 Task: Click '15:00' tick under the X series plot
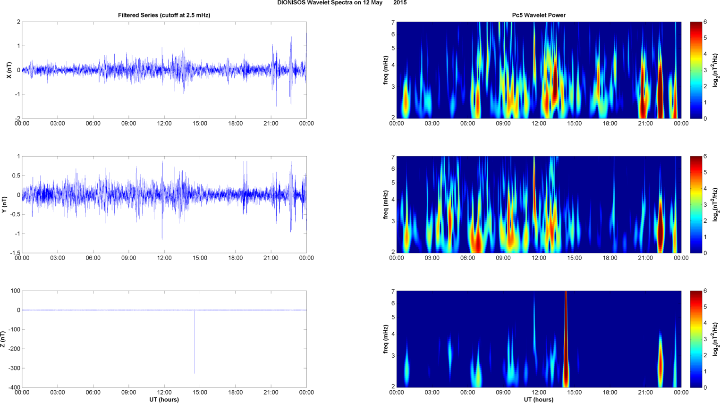click(200, 124)
